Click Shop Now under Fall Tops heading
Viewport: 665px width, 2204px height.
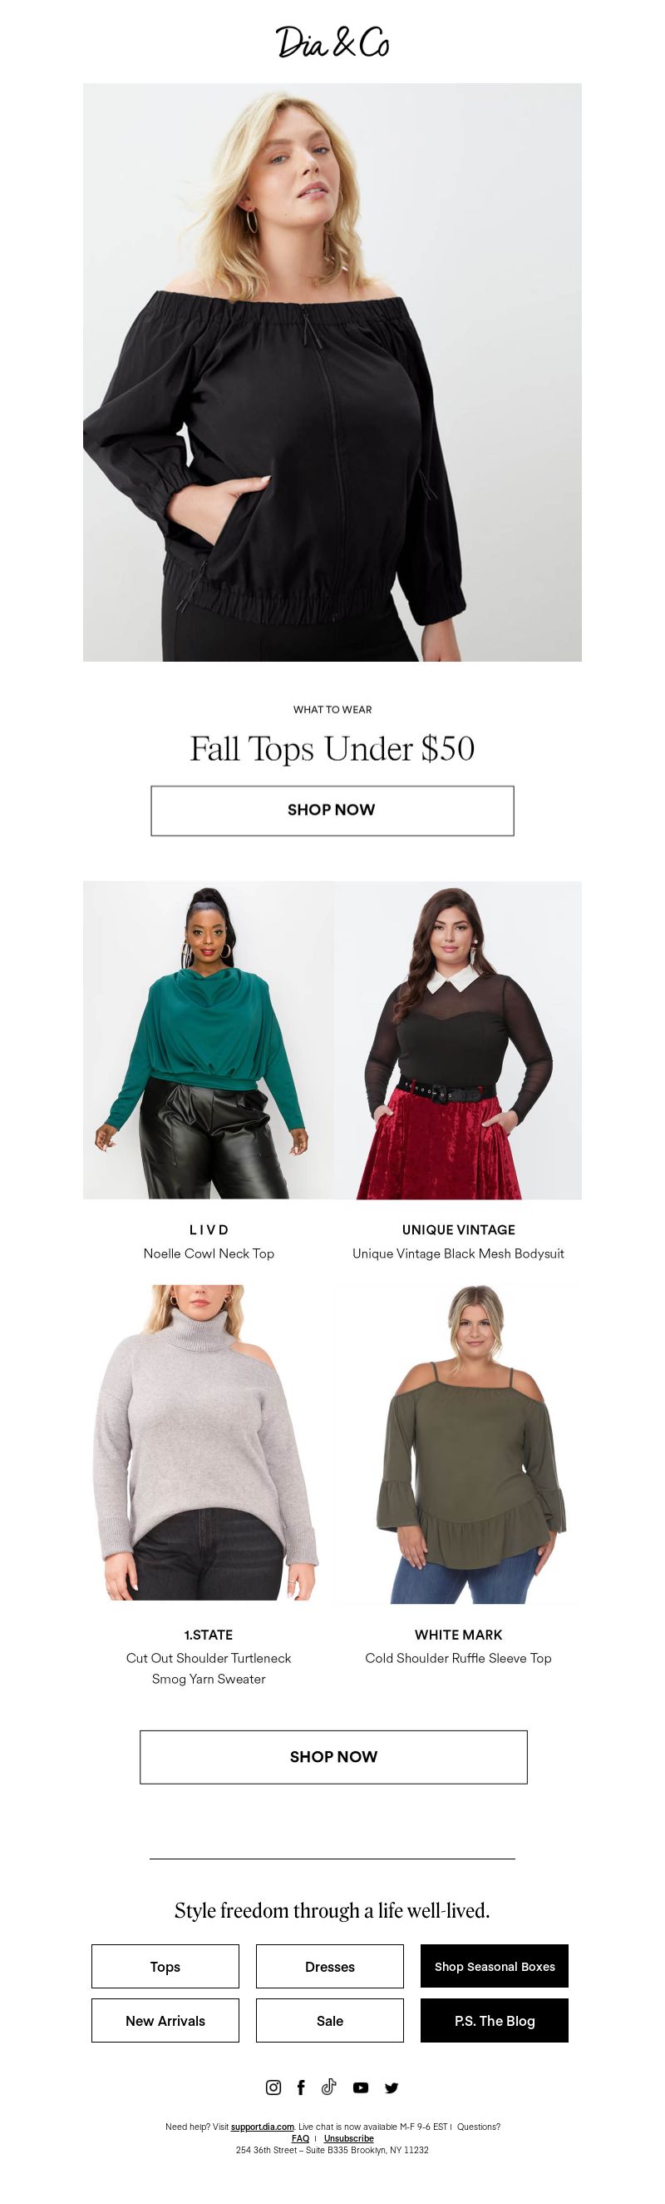[x=332, y=810]
